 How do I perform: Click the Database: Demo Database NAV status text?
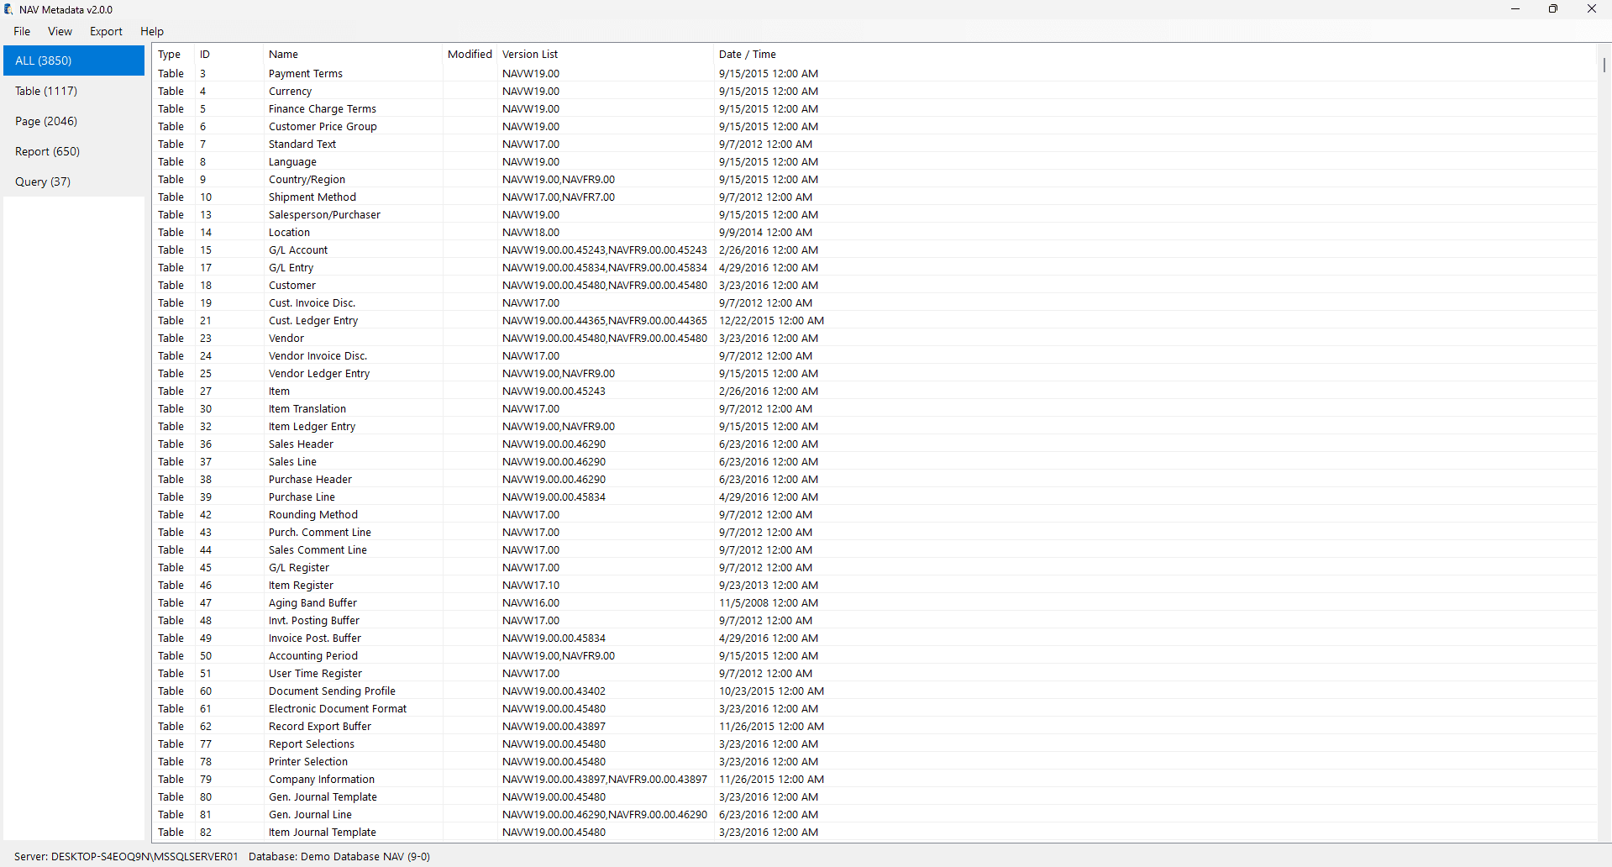pos(339,856)
